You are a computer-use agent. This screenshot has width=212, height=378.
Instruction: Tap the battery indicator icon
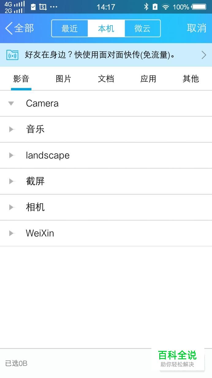(199, 7)
